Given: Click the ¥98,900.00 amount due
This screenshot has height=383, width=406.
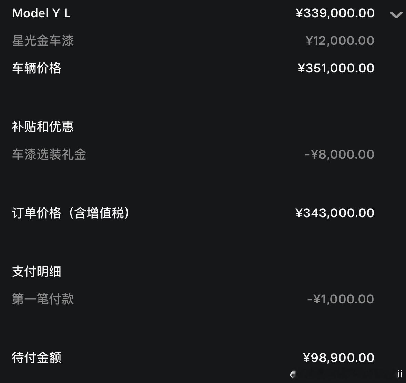Looking at the screenshot, I should click(339, 357).
